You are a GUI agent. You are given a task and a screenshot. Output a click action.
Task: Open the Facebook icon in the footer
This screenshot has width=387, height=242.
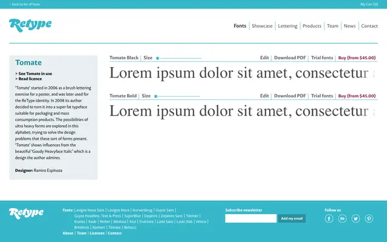(329, 218)
